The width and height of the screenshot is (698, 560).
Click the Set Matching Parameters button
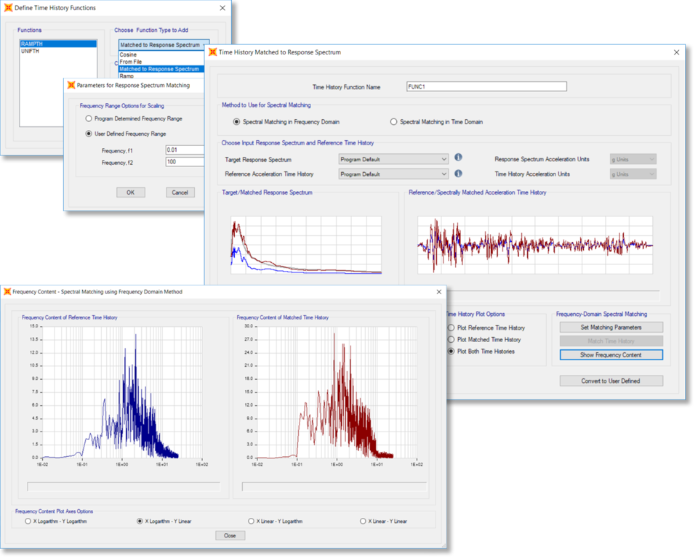(611, 328)
